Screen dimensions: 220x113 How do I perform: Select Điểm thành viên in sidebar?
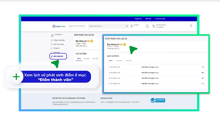point(58,56)
